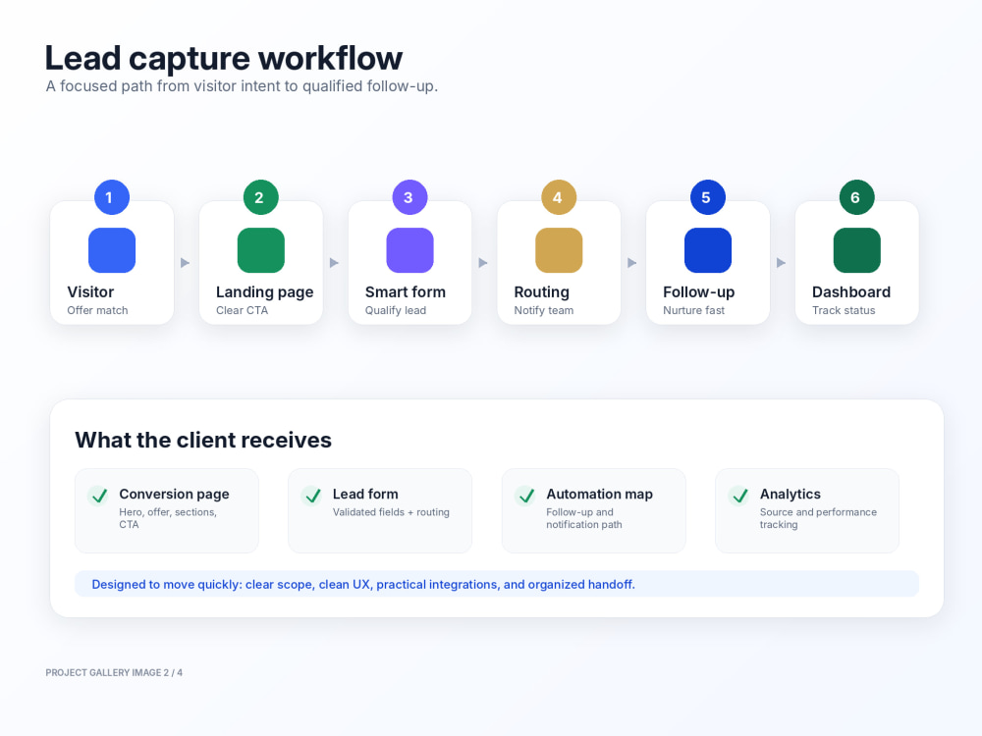The width and height of the screenshot is (982, 736).
Task: Click the 'Nurture fast' subtitle
Action: [694, 310]
